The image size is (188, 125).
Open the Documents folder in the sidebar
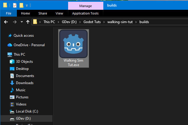coord(25,76)
